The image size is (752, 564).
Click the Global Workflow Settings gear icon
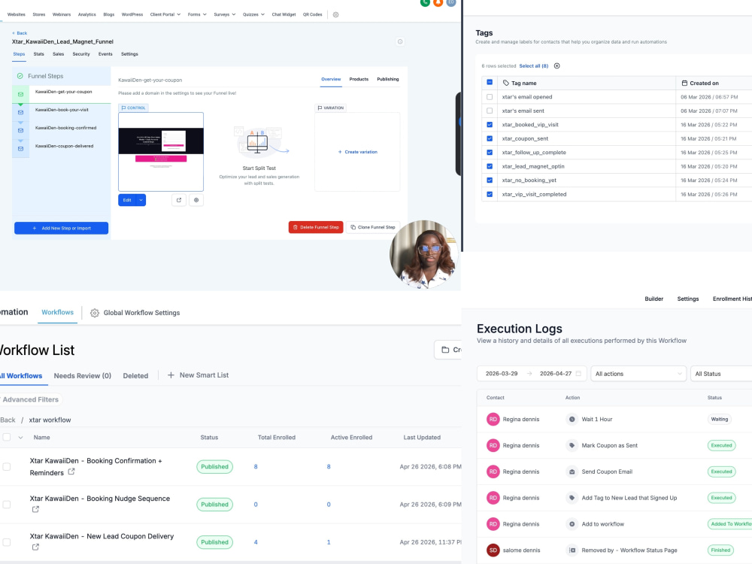point(95,313)
